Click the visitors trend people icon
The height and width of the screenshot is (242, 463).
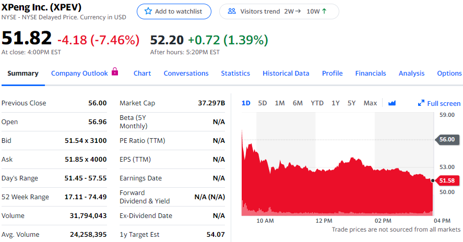(232, 11)
